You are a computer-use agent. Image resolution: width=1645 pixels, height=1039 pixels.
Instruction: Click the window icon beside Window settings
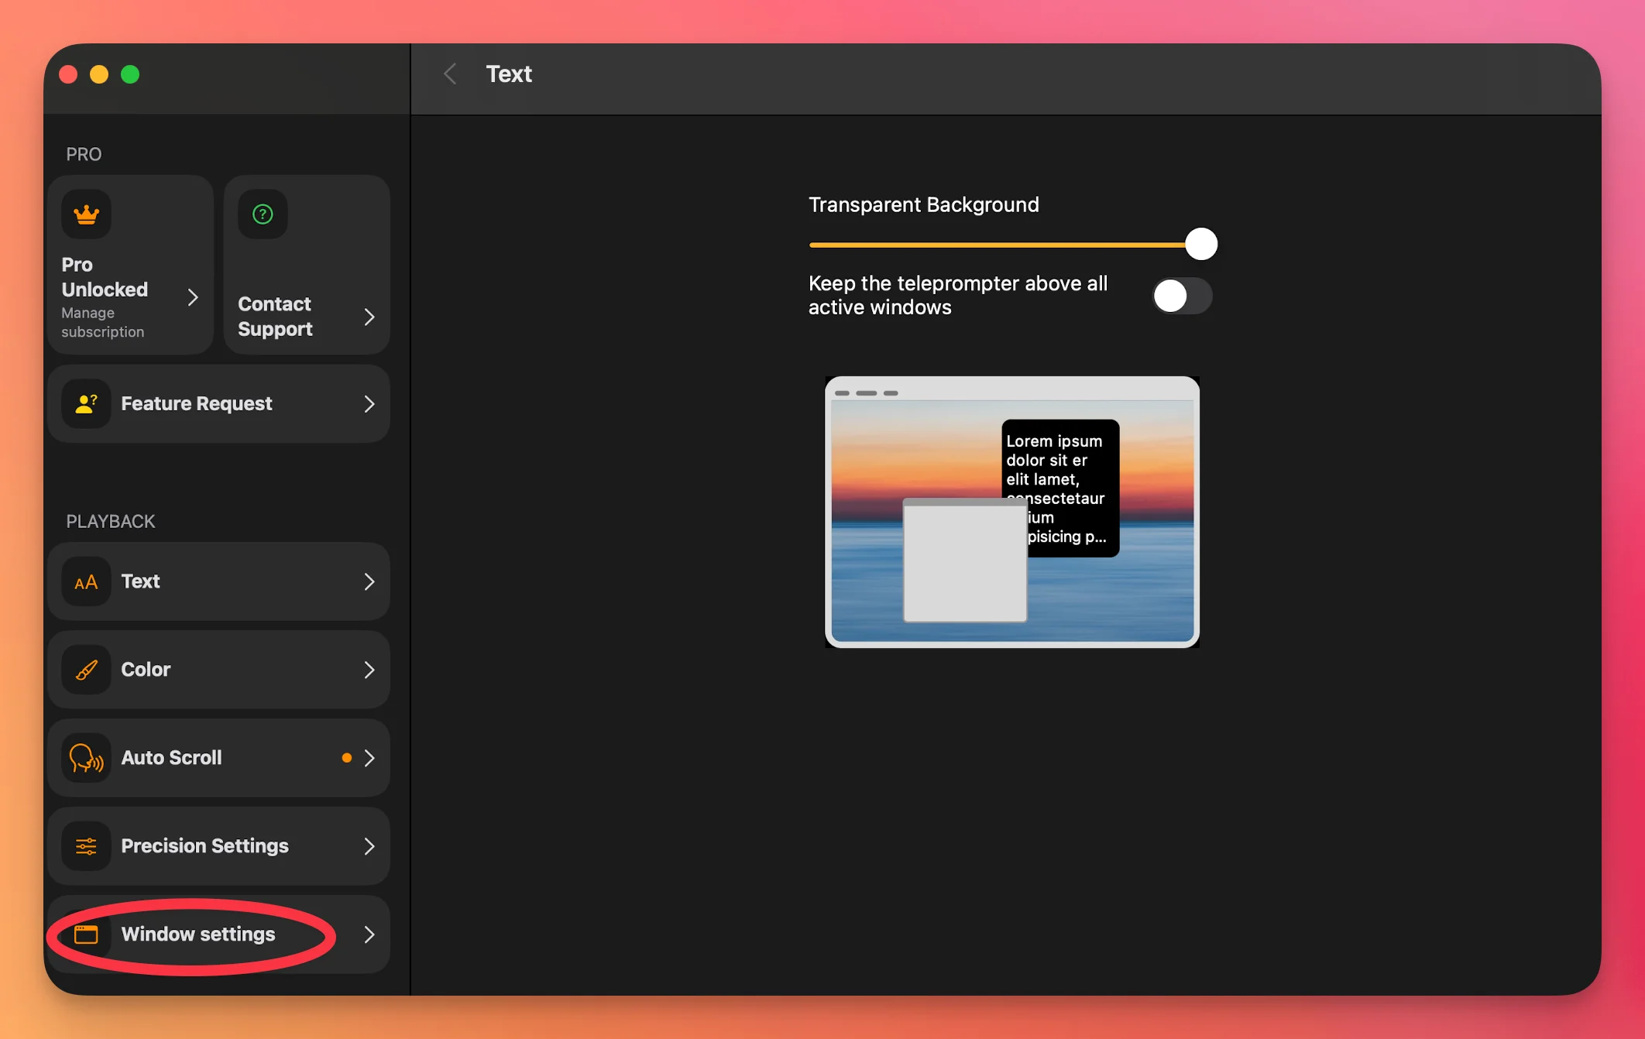[x=86, y=934]
